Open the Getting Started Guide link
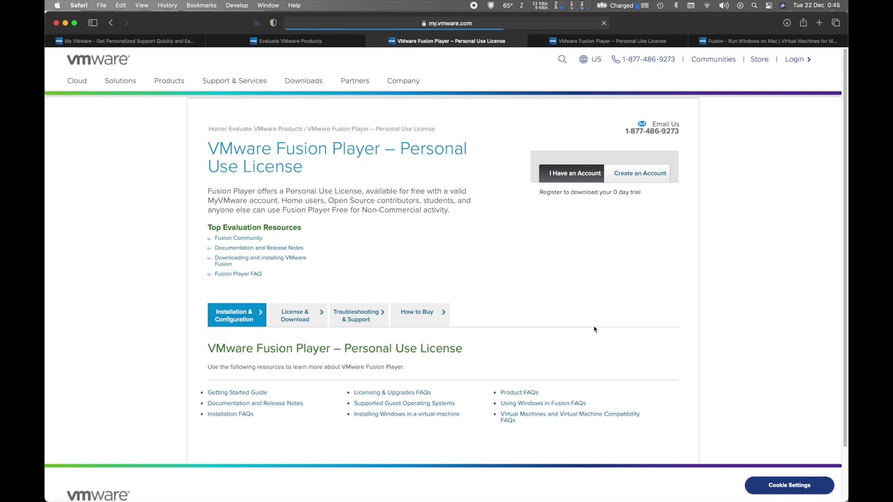The height and width of the screenshot is (502, 893). click(x=237, y=393)
